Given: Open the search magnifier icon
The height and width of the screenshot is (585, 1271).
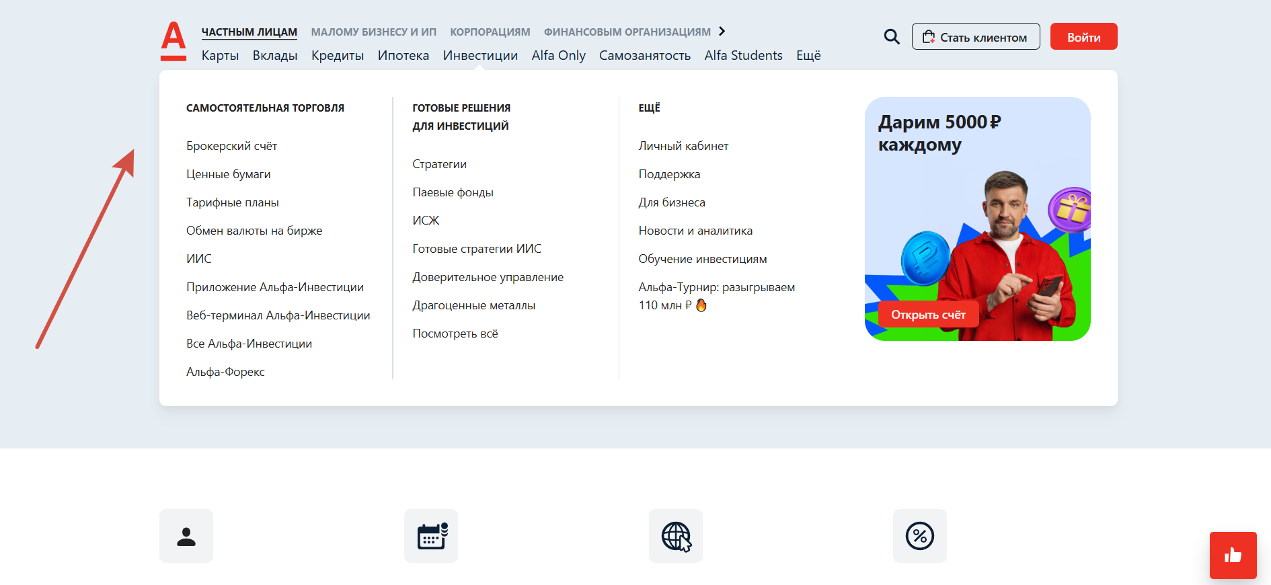Looking at the screenshot, I should [x=892, y=36].
